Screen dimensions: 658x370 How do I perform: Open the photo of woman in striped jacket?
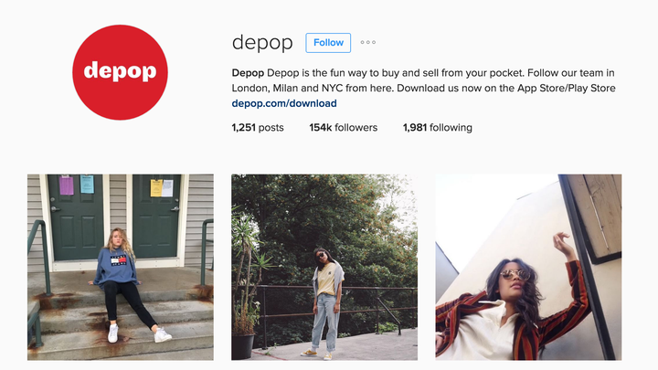coord(528,267)
